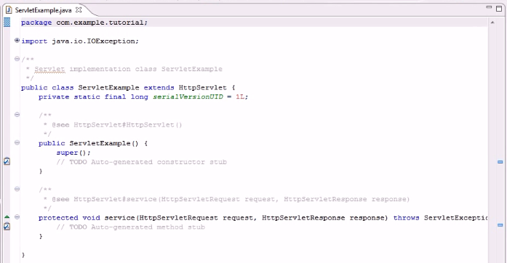The image size is (507, 263).
Task: Close the ServletExample.java tab
Action: tap(79, 10)
